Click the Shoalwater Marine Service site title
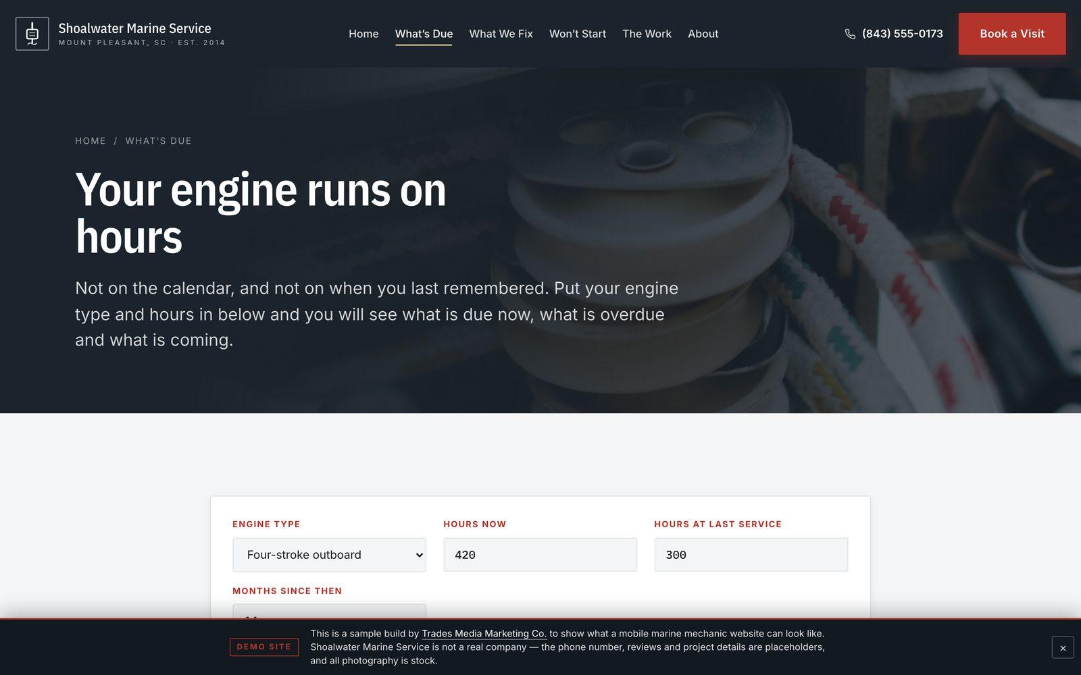This screenshot has width=1081, height=675. click(x=134, y=28)
